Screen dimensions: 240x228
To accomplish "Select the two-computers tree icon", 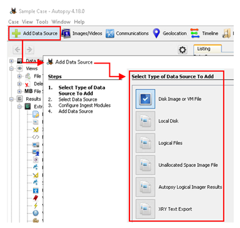I will [x=36, y=145].
